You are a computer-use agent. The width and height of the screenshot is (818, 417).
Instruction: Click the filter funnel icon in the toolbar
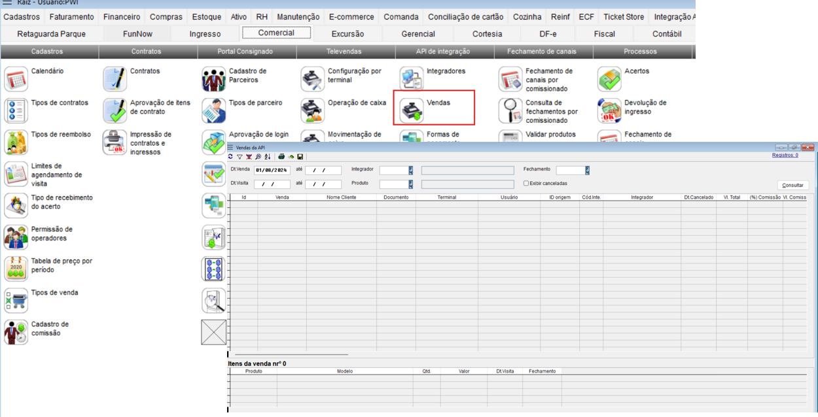click(x=240, y=157)
